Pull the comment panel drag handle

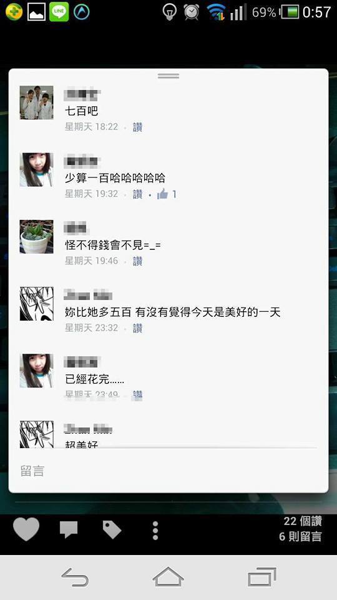[x=168, y=76]
